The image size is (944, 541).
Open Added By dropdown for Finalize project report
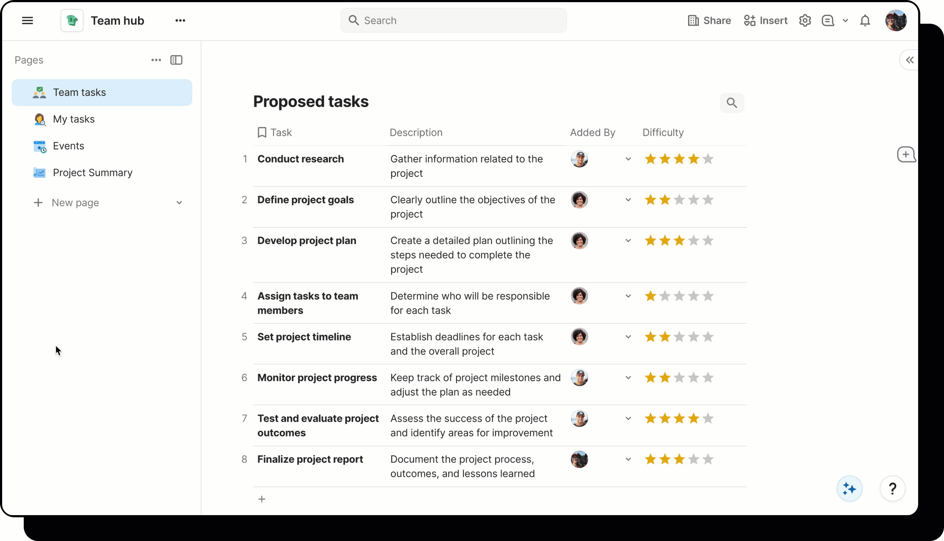[628, 459]
